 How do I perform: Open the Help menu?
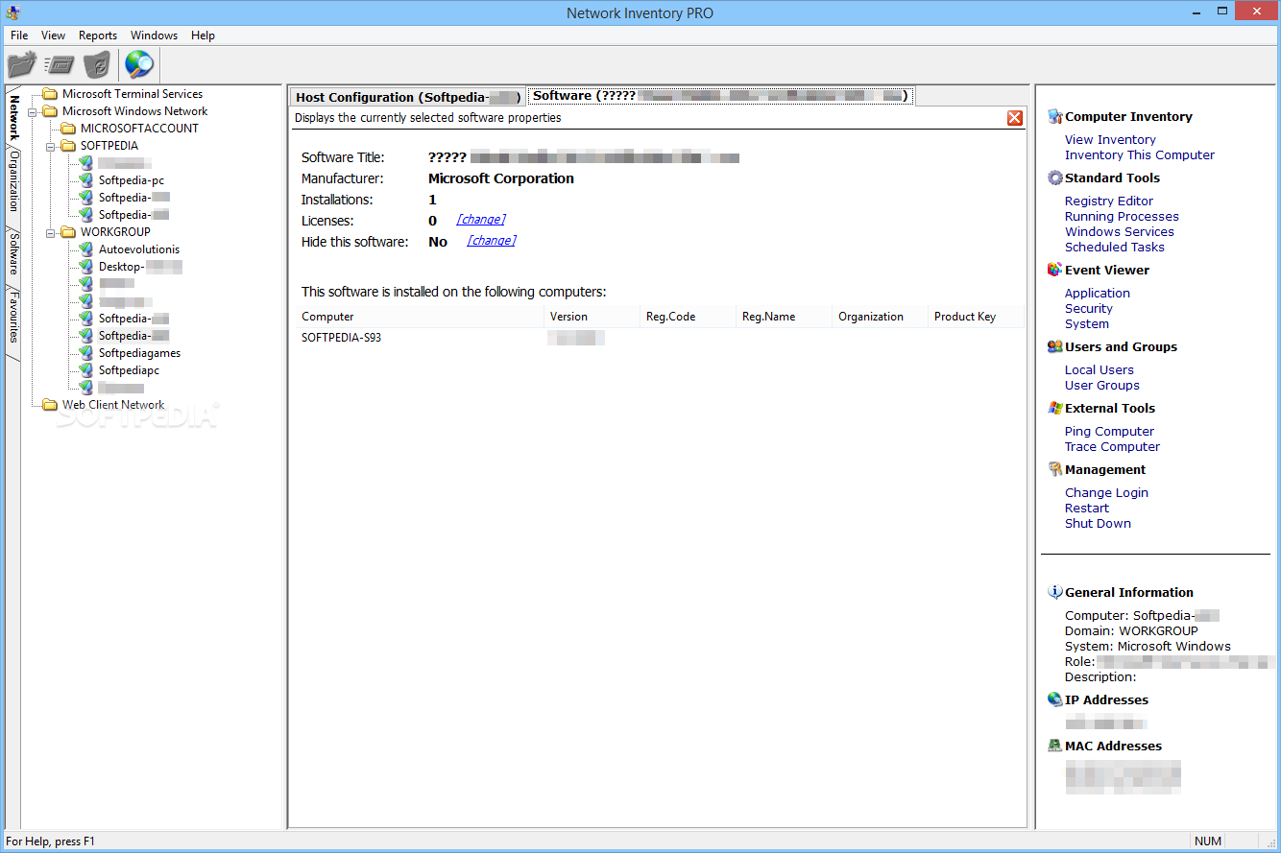[x=203, y=36]
